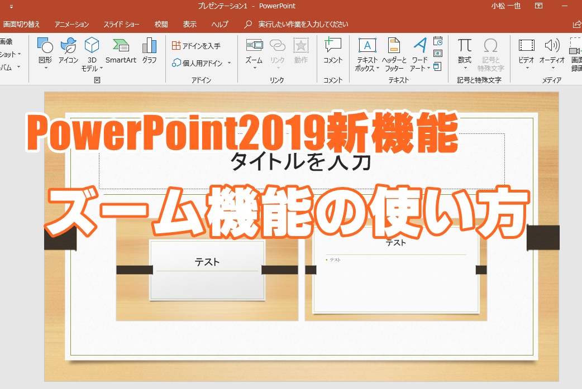This screenshot has height=389, width=582.
Task: Open the ビデオ video menu
Action: 526,53
